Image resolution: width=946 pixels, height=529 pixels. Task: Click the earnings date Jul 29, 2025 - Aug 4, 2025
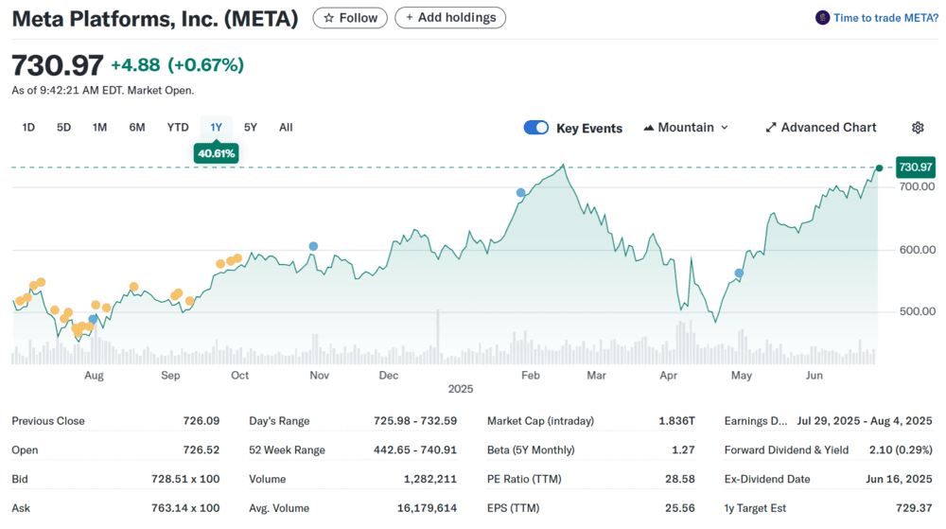865,421
